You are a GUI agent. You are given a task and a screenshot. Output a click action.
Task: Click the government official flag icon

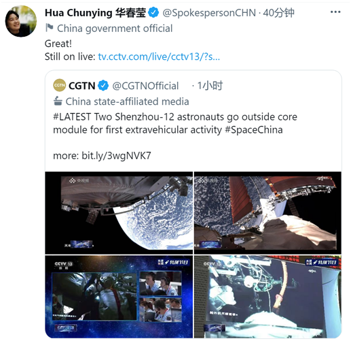(x=50, y=28)
